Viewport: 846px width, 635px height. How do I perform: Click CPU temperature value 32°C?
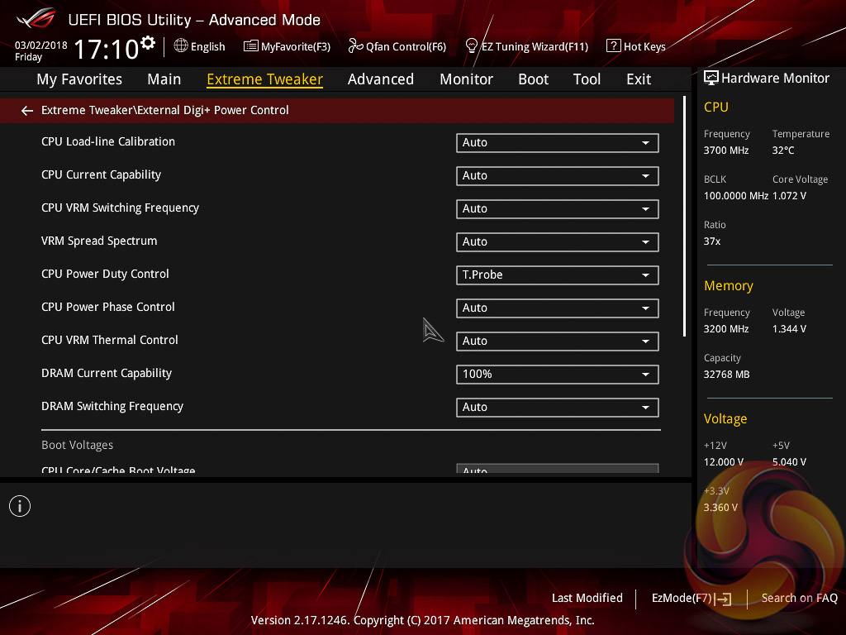coord(783,150)
